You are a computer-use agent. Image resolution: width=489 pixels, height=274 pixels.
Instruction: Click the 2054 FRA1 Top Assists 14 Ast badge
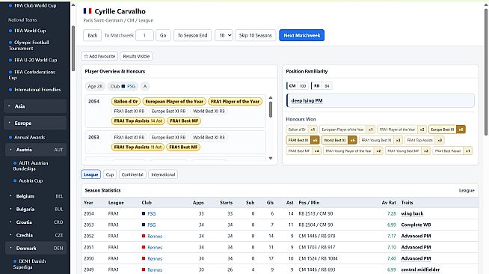coord(138,121)
